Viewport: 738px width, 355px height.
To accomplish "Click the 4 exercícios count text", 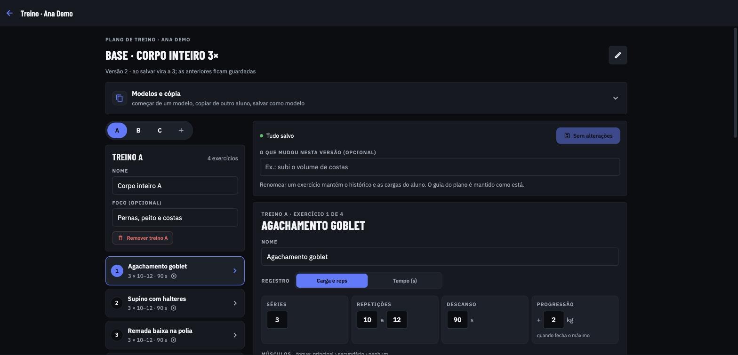I will tap(223, 158).
